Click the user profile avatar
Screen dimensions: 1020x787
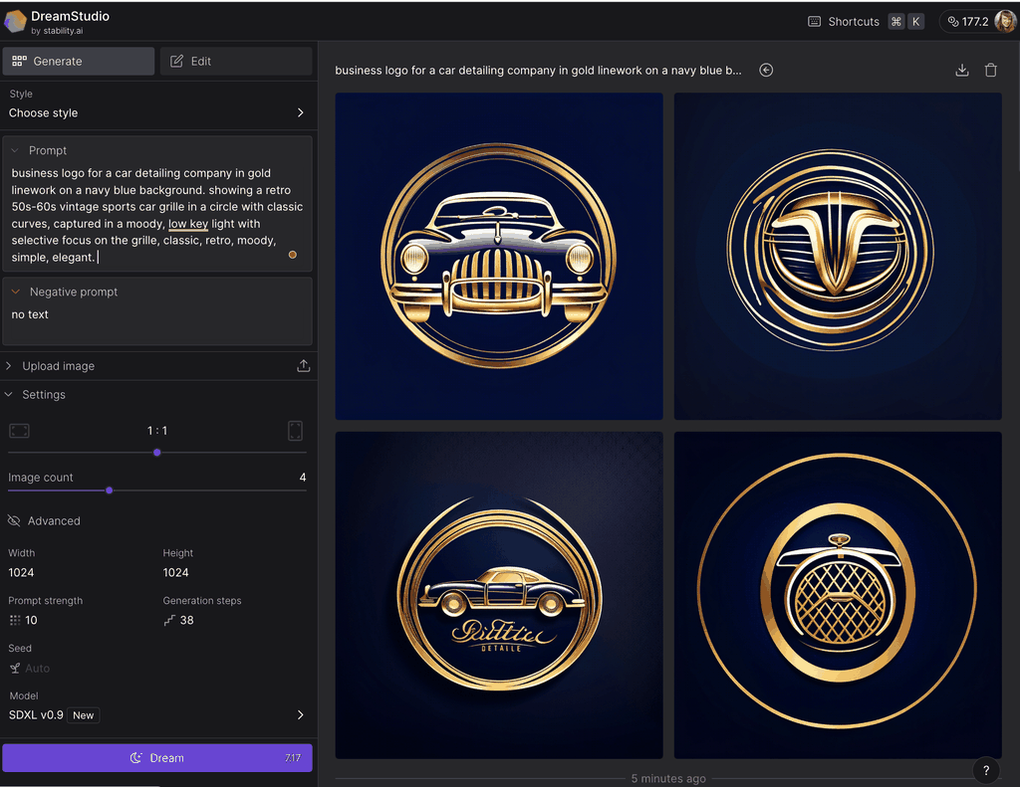click(1005, 21)
